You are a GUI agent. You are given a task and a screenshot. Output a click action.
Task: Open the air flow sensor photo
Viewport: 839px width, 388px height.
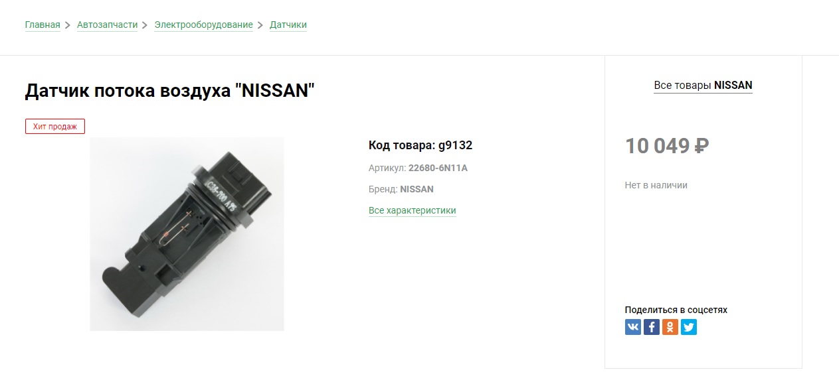coord(187,234)
